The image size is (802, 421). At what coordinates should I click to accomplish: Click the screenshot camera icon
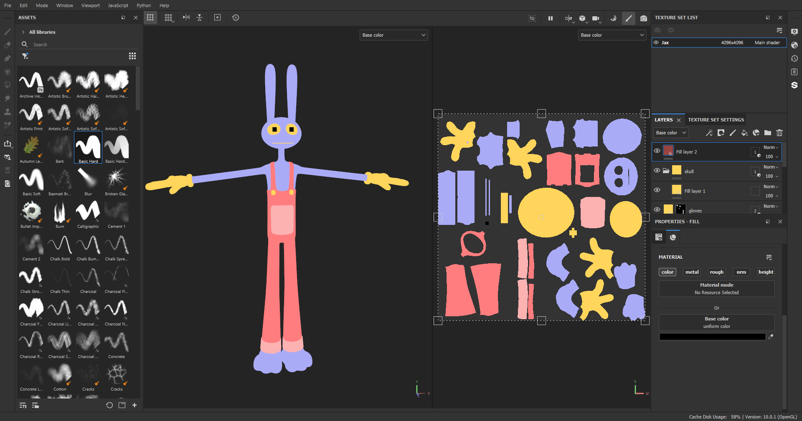644,18
